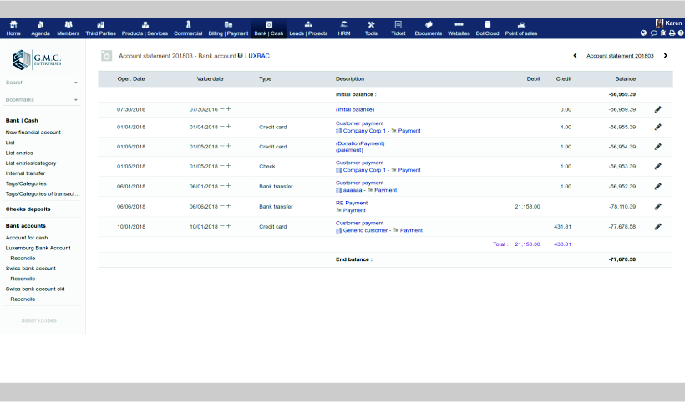
Task: Open the Point of sales module
Action: click(521, 29)
